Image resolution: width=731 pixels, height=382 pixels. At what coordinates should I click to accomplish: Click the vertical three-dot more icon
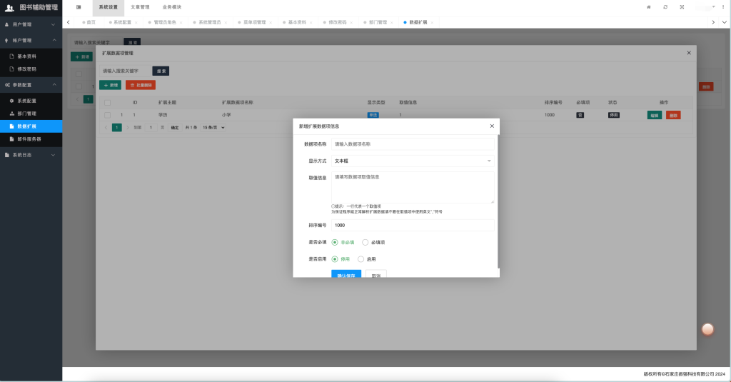pos(722,7)
